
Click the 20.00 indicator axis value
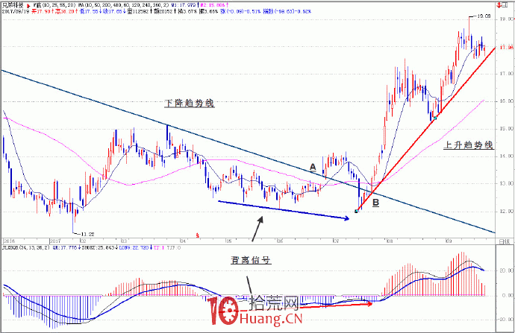(x=507, y=270)
